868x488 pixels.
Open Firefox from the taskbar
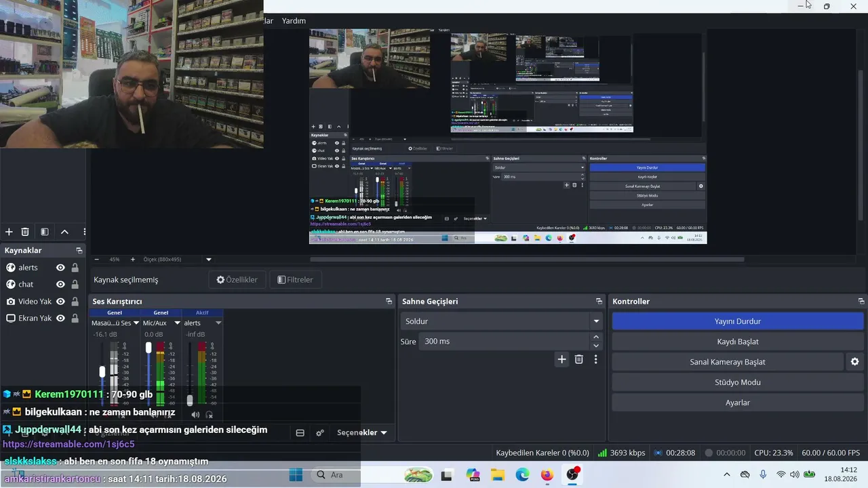[547, 475]
